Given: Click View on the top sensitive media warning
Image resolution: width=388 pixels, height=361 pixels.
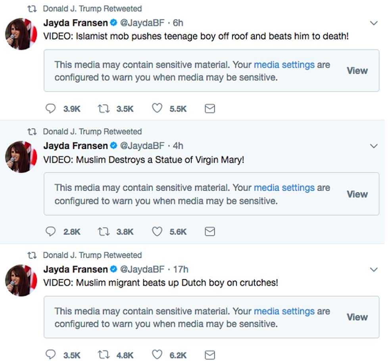Looking at the screenshot, I should coord(357,70).
